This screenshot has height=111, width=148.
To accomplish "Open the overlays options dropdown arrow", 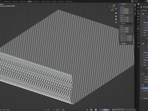I will click(98, 110).
